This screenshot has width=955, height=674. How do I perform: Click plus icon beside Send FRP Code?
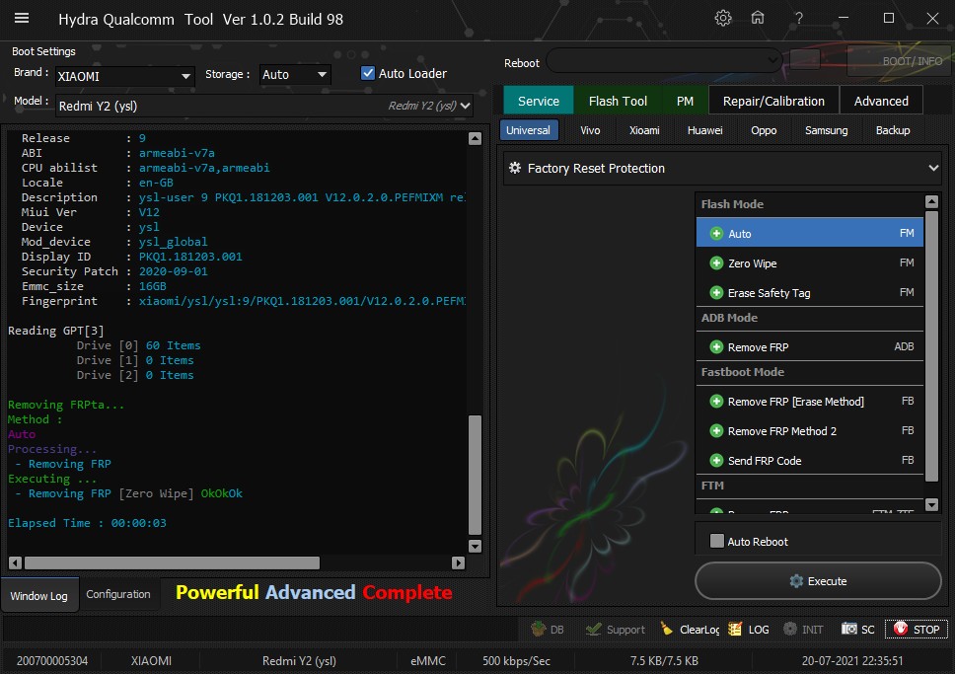point(717,461)
